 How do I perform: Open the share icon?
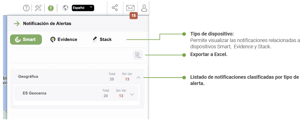pyautogui.click(x=115, y=8)
